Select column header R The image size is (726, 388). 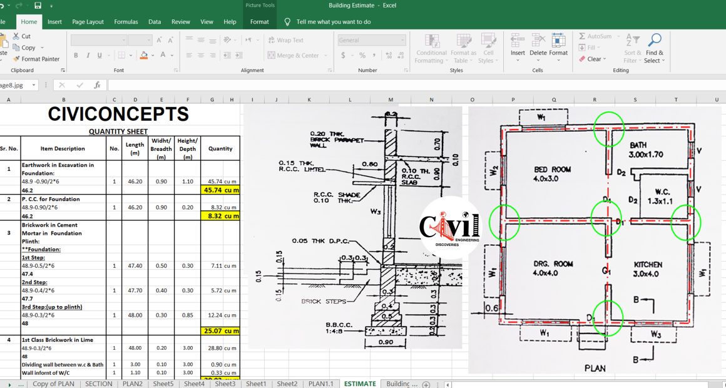[x=595, y=100]
